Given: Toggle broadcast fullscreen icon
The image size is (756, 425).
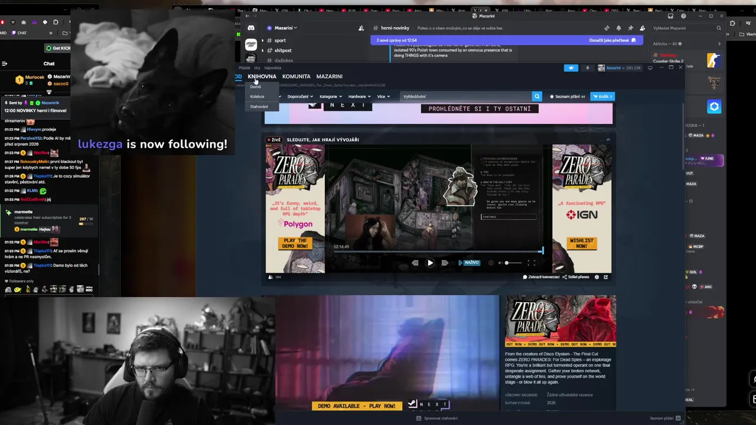Looking at the screenshot, I should tap(531, 263).
